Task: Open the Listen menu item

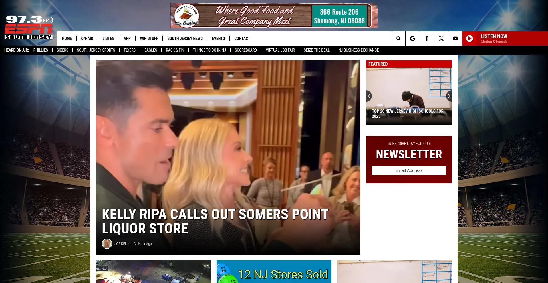Action: click(108, 38)
